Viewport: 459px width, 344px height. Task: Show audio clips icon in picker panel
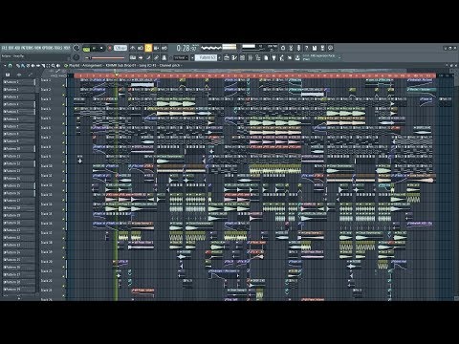click(x=19, y=75)
